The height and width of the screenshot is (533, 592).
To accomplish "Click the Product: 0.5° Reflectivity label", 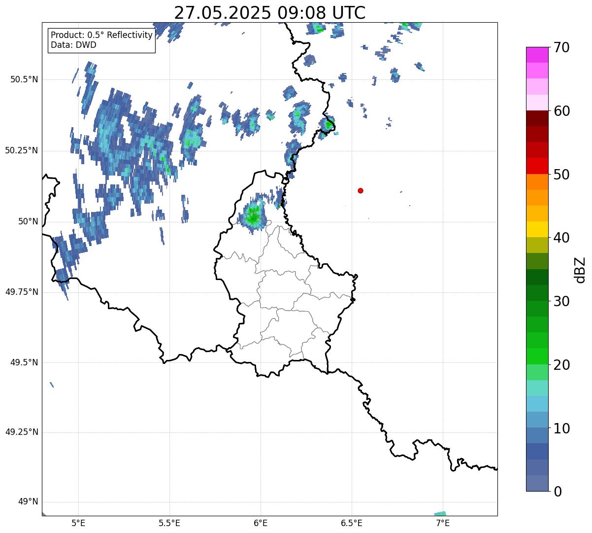I will pos(101,36).
